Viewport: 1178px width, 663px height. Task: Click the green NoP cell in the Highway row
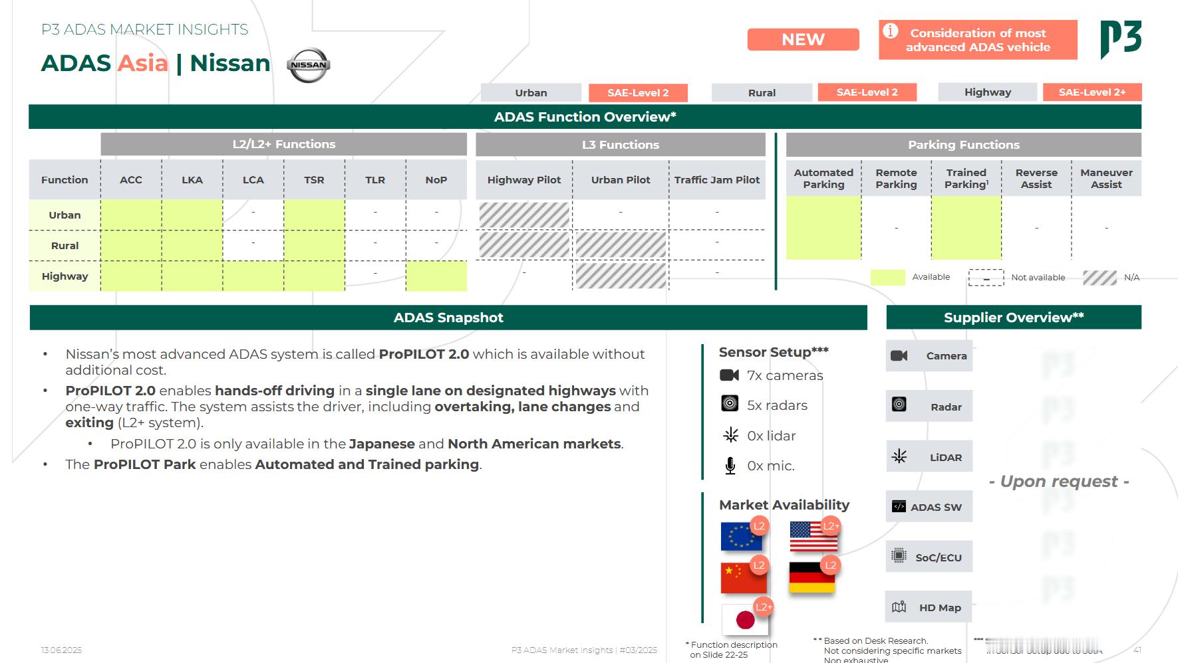point(436,276)
